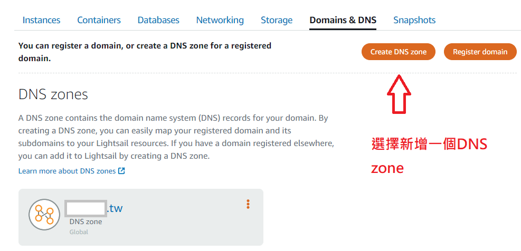Switch to the Instances tab
The image size is (521, 251).
pyautogui.click(x=41, y=20)
